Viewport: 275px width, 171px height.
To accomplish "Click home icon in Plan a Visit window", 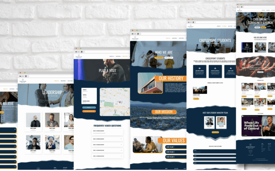I will coord(81,52).
